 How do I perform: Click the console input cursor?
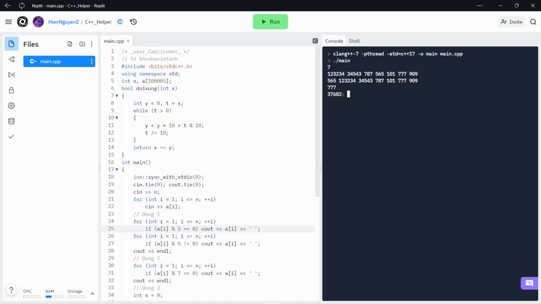click(349, 94)
